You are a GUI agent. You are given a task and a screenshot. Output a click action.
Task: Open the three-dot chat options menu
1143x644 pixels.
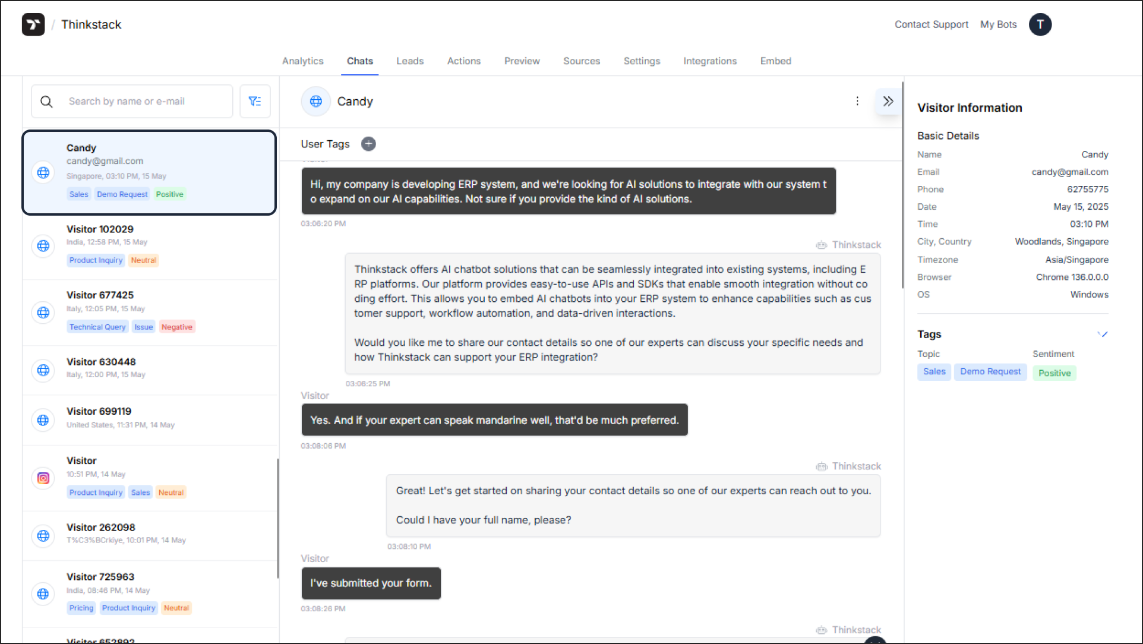pos(857,101)
